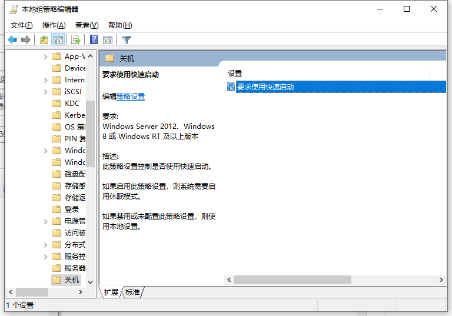The height and width of the screenshot is (316, 452).
Task: Go forward with the gray right arrow
Action: pos(26,40)
